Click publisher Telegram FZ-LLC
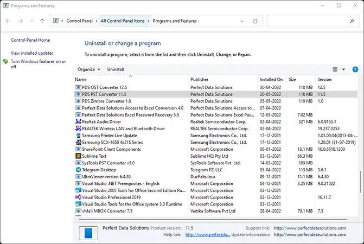 point(206,170)
